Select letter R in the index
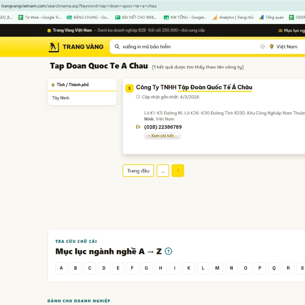305x305 pixels. (288, 268)
